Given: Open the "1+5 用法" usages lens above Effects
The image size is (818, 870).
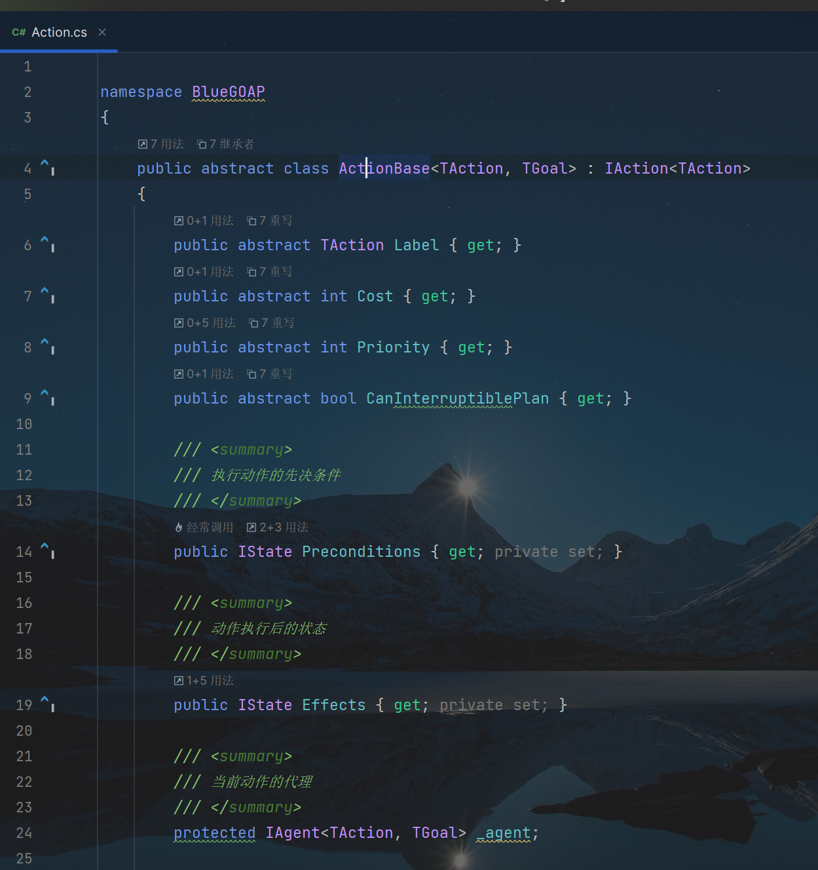Looking at the screenshot, I should 204,681.
